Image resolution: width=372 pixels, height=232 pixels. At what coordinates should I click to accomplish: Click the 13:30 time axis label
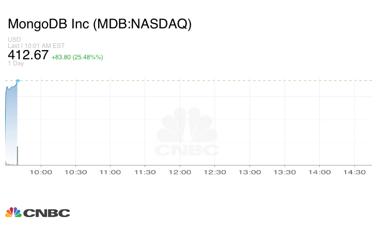click(x=285, y=172)
